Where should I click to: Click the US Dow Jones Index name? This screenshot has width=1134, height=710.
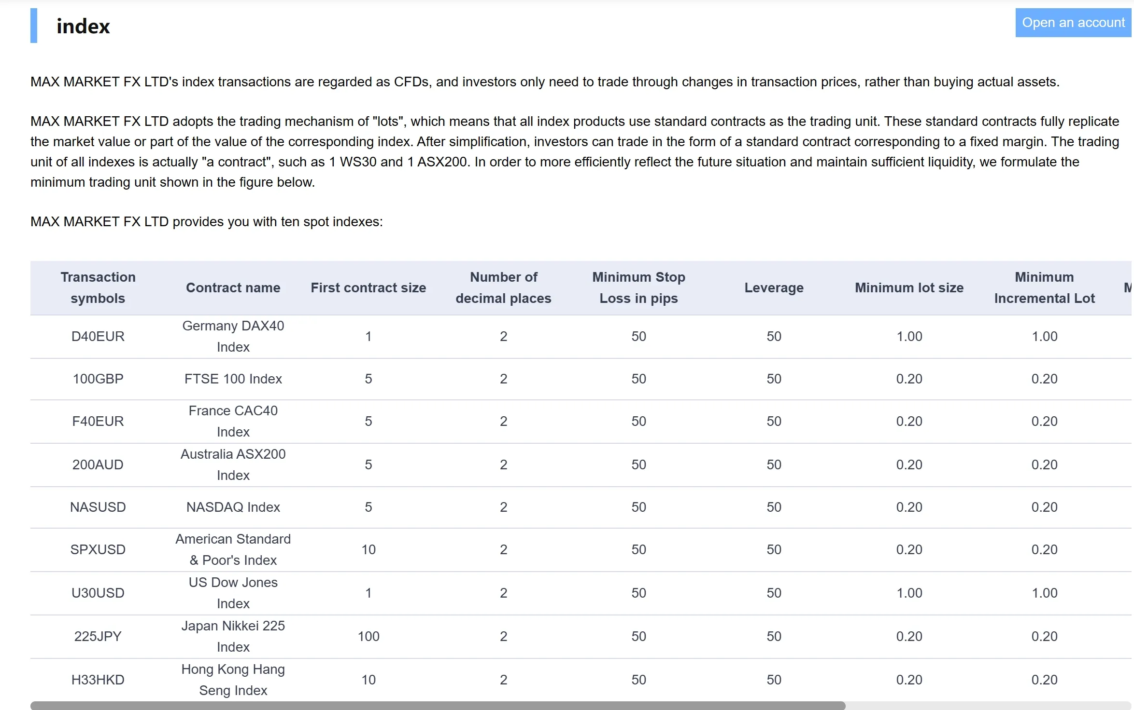click(233, 593)
